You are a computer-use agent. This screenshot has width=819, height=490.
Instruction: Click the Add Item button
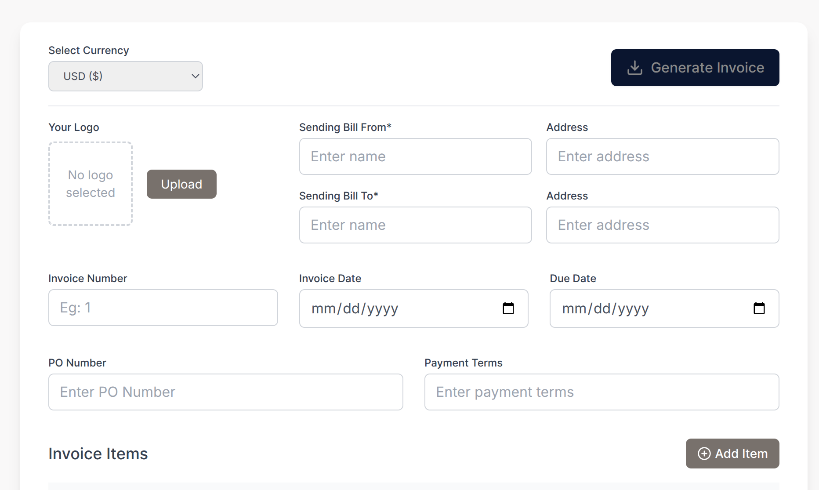[x=732, y=453]
